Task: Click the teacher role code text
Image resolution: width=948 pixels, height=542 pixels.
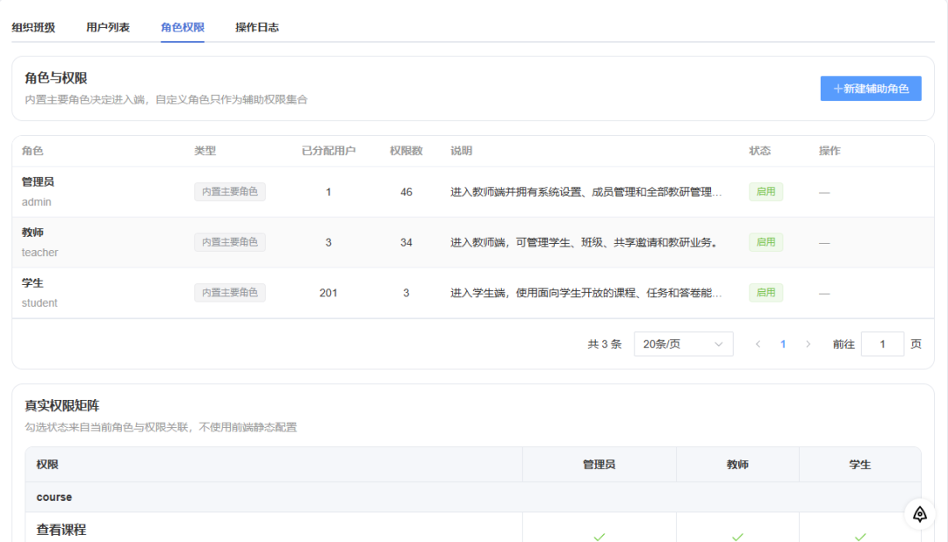Action: click(x=39, y=253)
